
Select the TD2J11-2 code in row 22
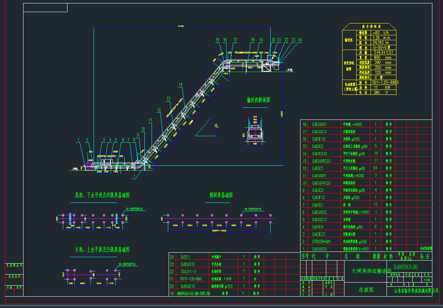point(189,271)
